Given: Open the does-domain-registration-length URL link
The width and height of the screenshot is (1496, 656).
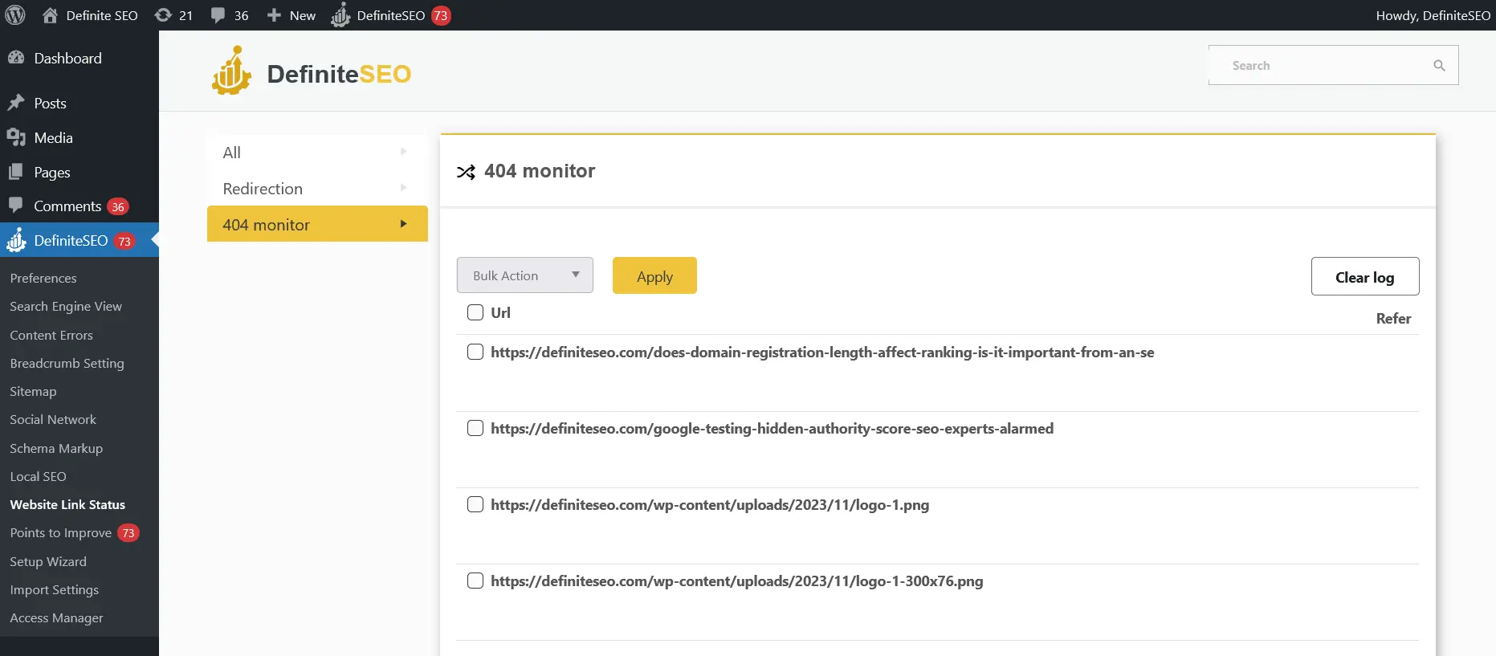Looking at the screenshot, I should point(822,352).
